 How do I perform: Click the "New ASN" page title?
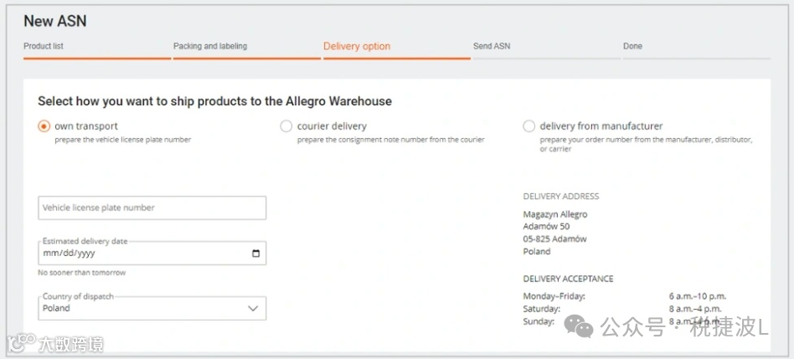click(54, 21)
